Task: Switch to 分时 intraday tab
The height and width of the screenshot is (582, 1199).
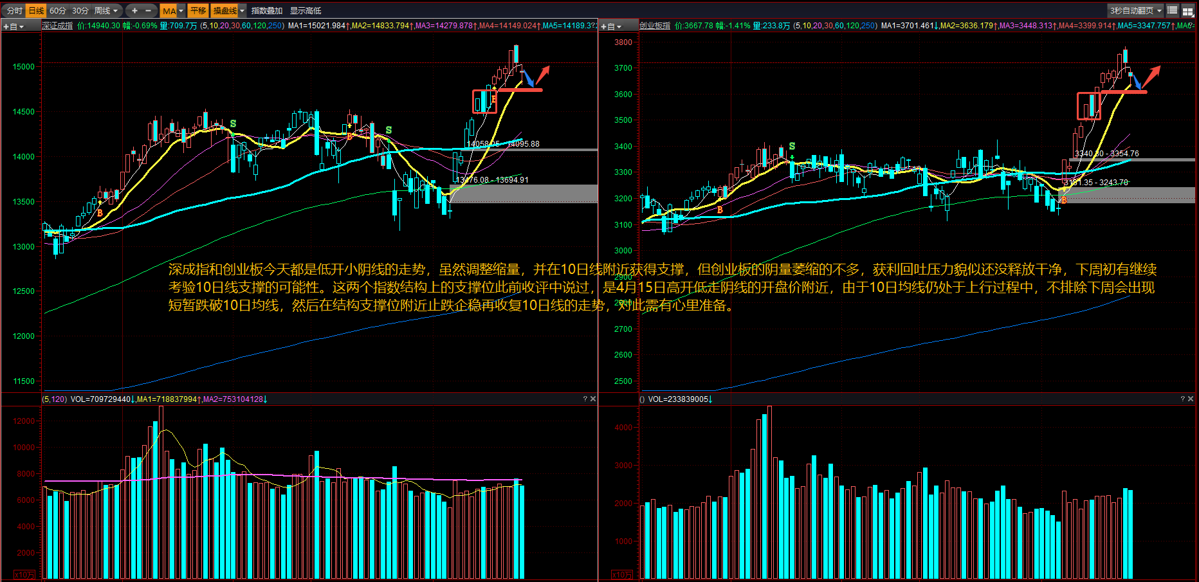Action: [14, 10]
